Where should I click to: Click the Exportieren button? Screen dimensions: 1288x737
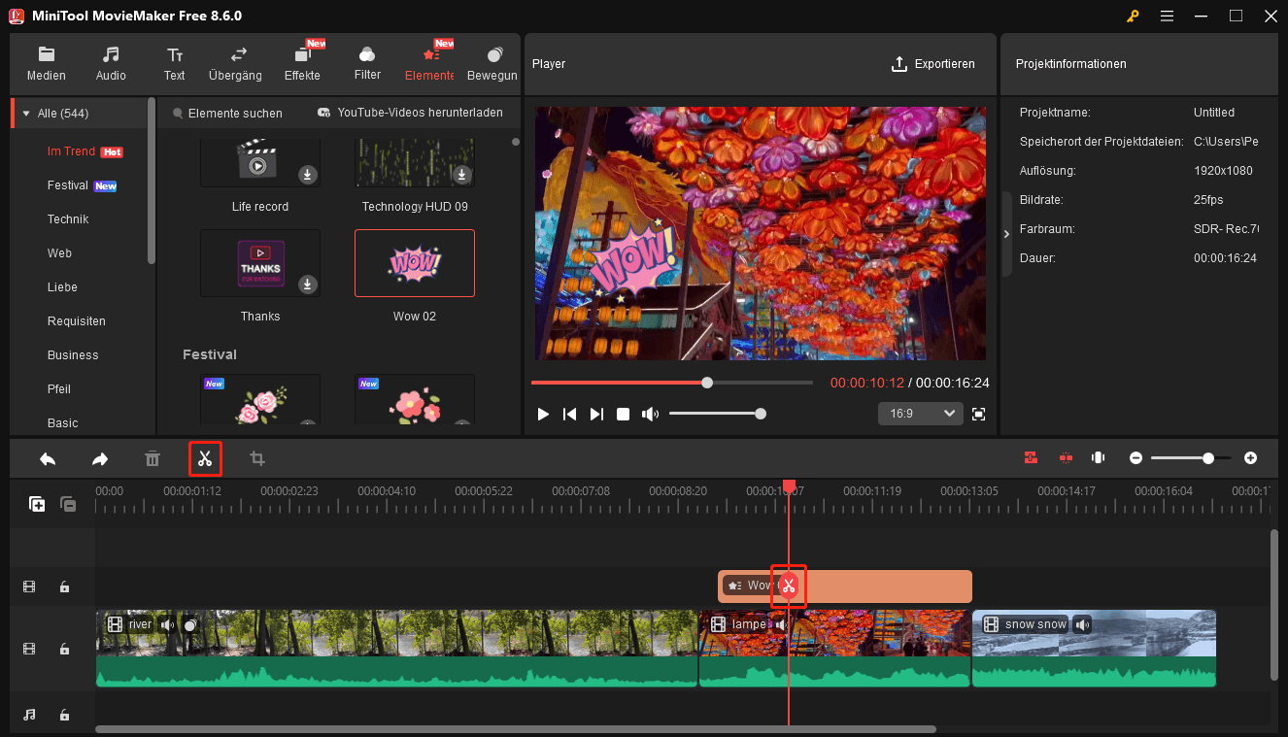(933, 64)
